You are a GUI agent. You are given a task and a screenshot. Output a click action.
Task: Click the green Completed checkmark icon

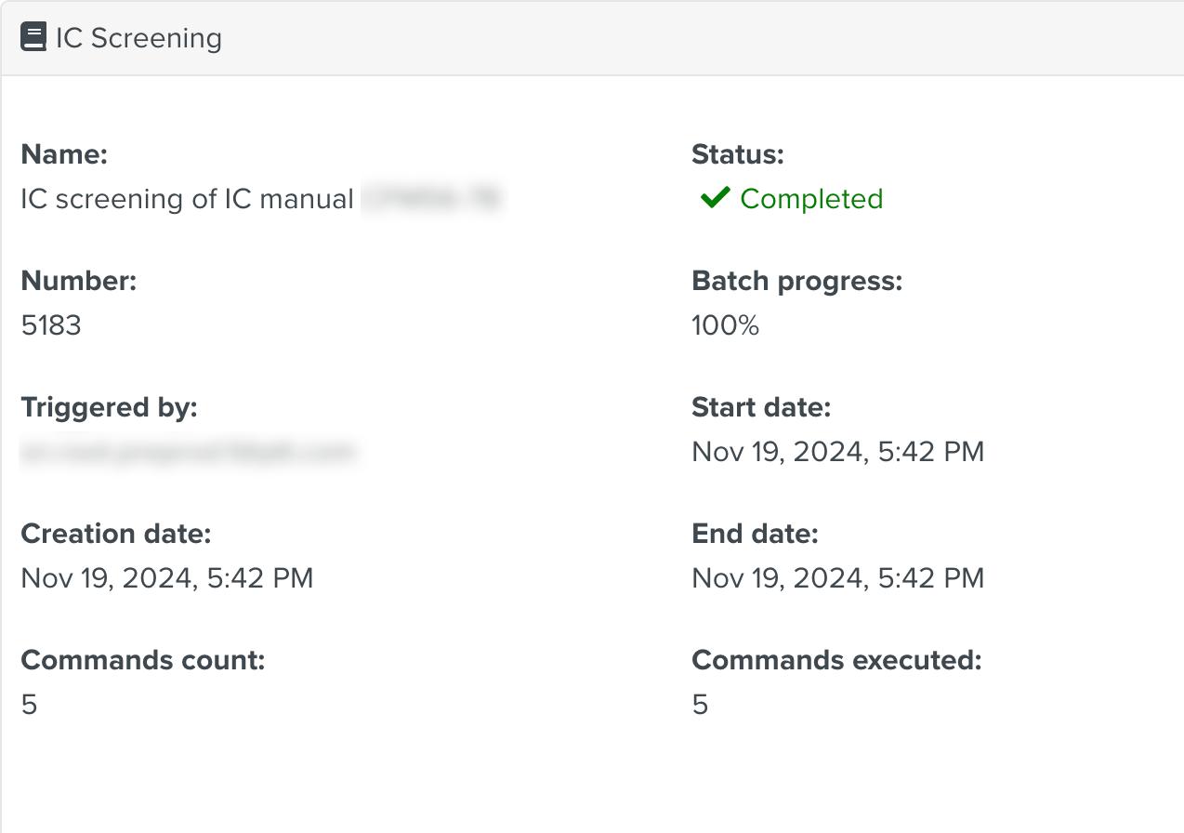[x=714, y=197]
